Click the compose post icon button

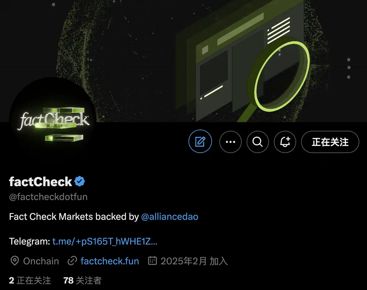(200, 142)
